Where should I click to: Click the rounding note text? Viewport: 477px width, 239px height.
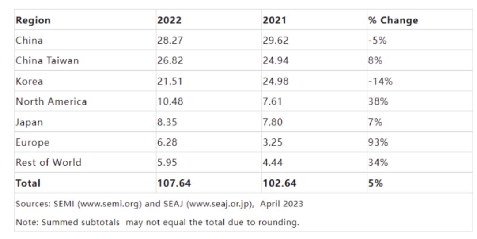point(157,222)
